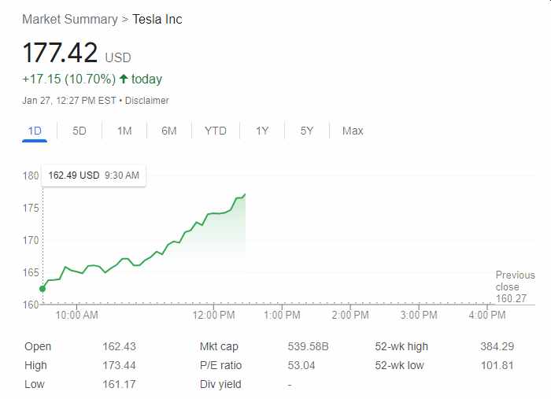Open the 1M chart range

124,131
